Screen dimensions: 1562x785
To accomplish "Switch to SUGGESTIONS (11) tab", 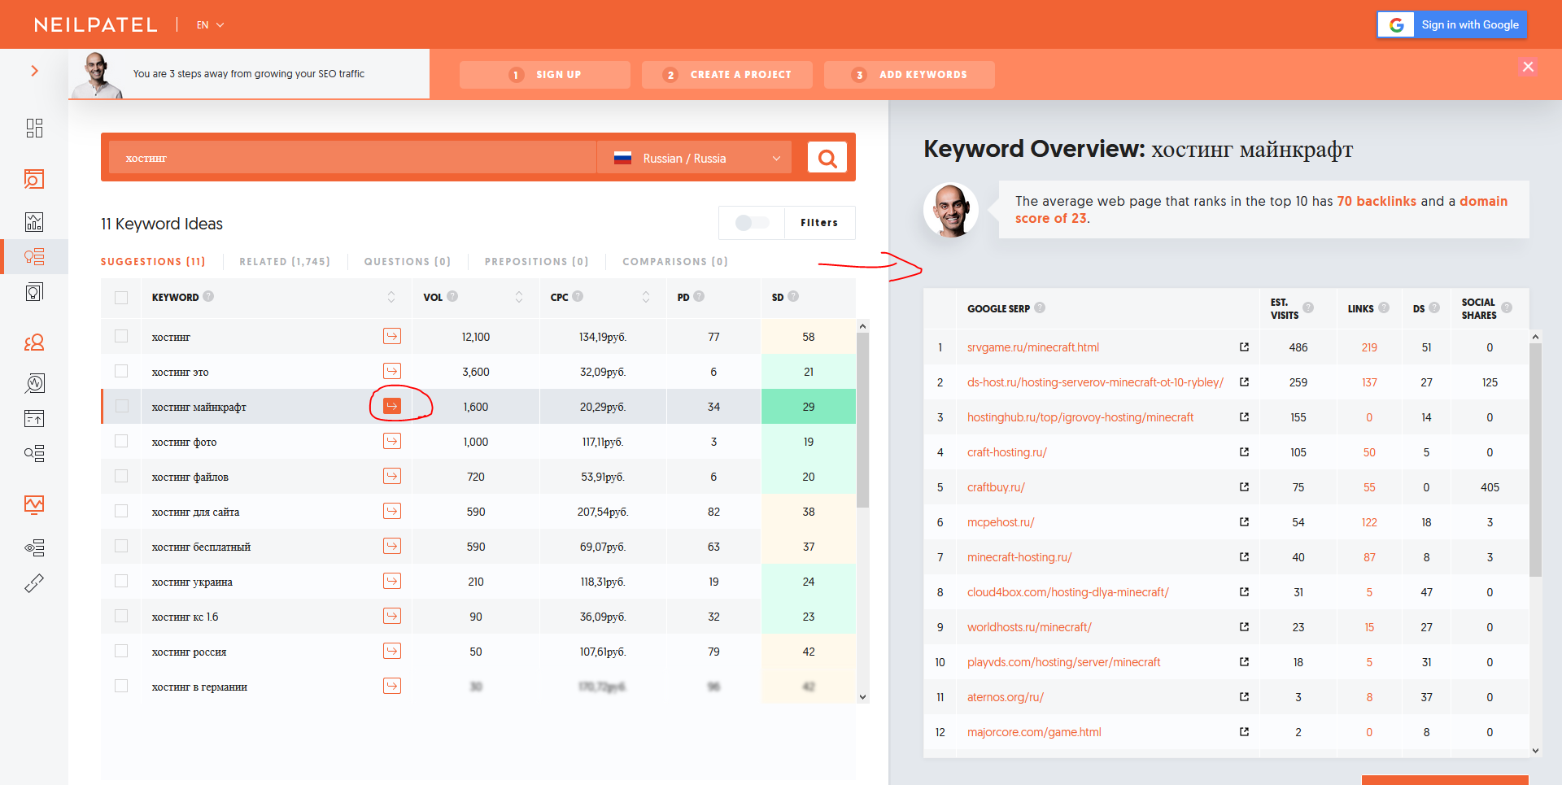I will pos(153,261).
